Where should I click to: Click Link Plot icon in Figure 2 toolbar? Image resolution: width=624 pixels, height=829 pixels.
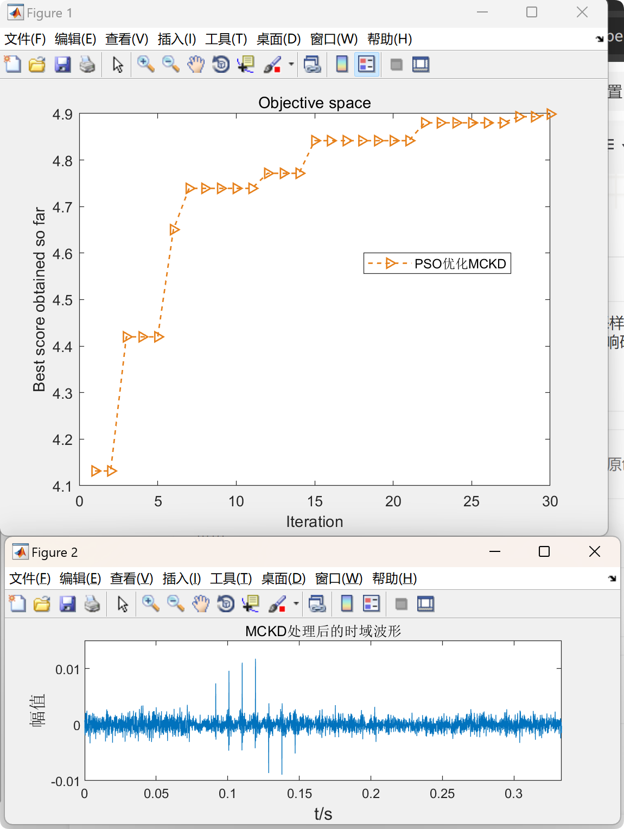317,604
